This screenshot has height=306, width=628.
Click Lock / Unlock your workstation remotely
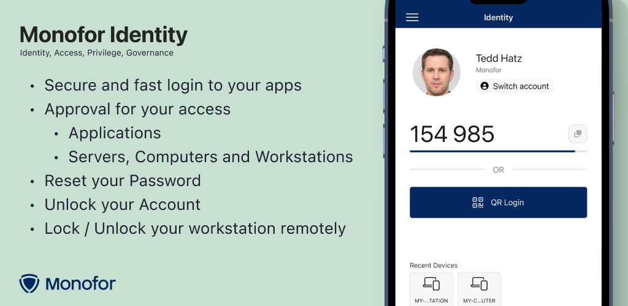195,228
